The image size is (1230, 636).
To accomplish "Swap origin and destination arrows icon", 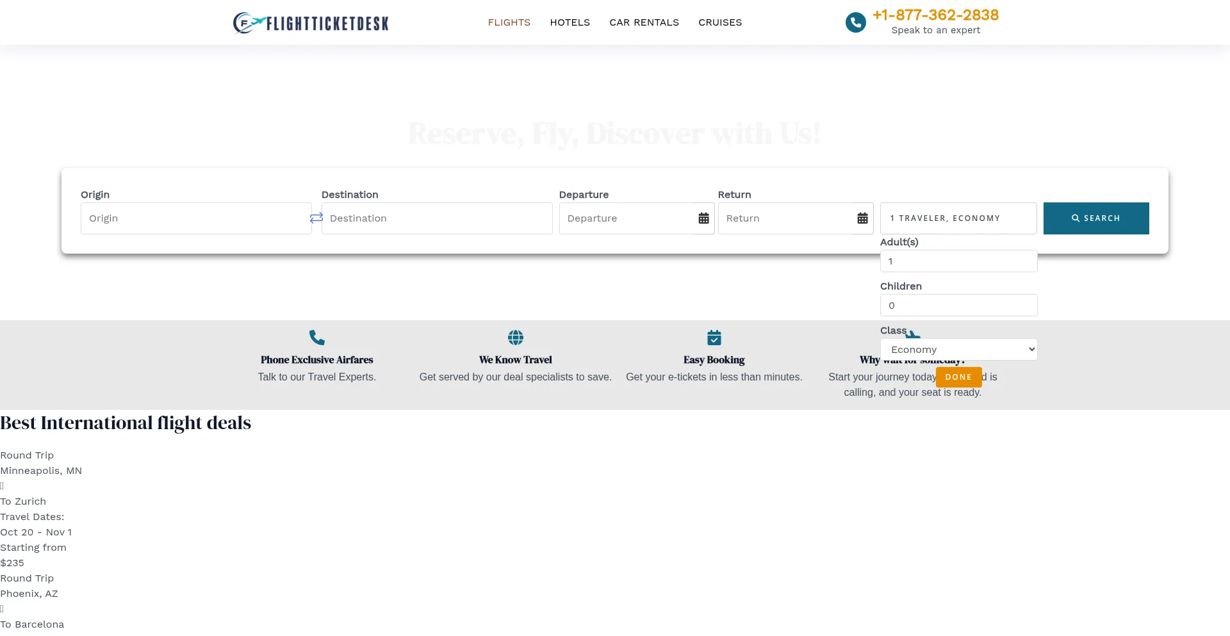I will tap(316, 218).
